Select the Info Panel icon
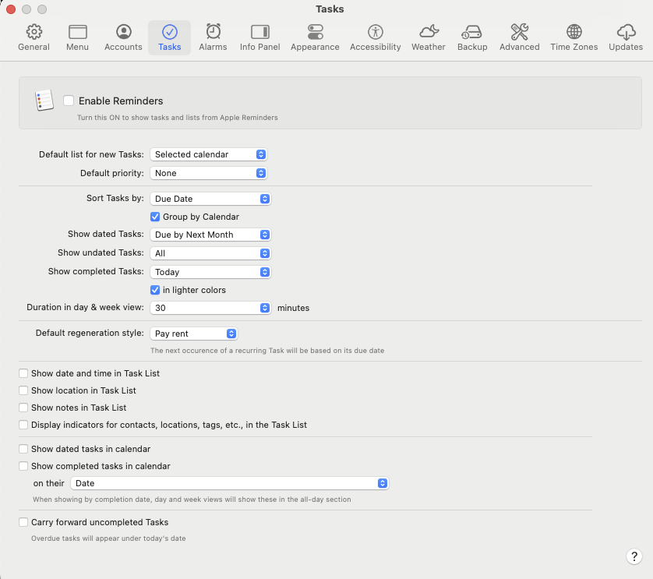653x579 pixels. pyautogui.click(x=259, y=37)
